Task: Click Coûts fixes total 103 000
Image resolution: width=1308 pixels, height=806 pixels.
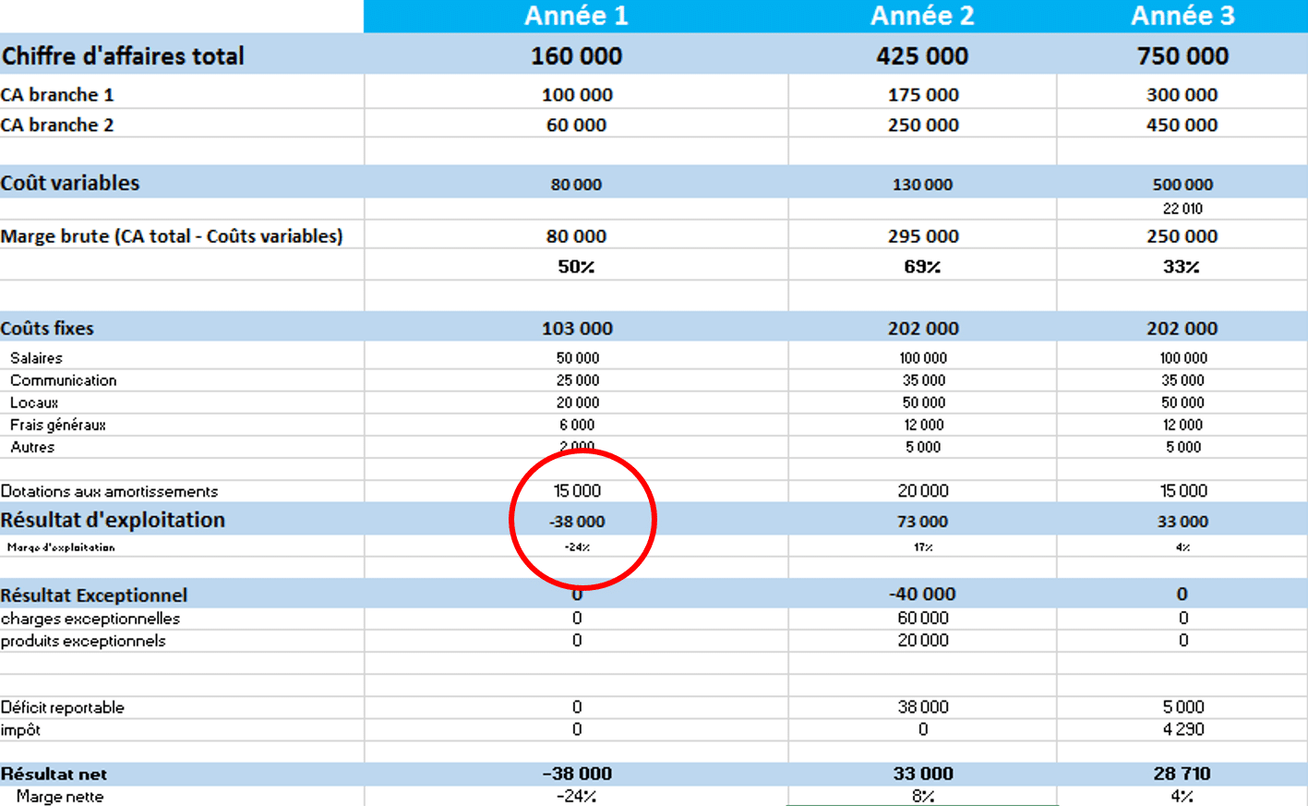Action: (x=577, y=329)
